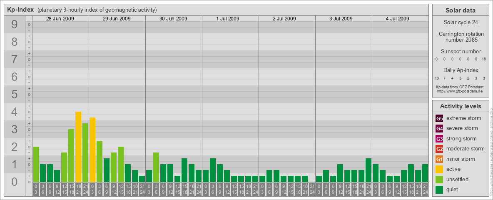The width and height of the screenshot is (493, 200).
Task: Click the sunspot number value 16
Action: coord(484,59)
